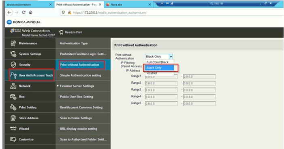Image resolution: width=284 pixels, height=149 pixels.
Task: Open the Print Setting menu
Action: tap(28, 107)
